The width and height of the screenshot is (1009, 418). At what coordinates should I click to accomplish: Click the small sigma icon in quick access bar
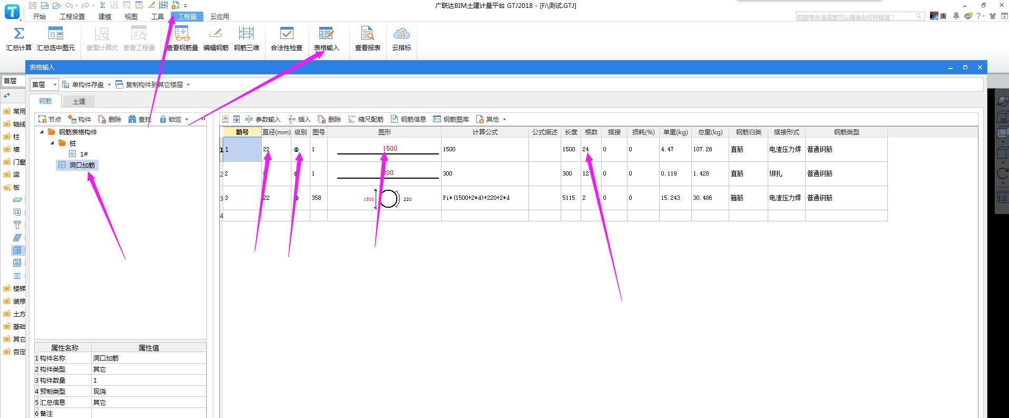(103, 5)
